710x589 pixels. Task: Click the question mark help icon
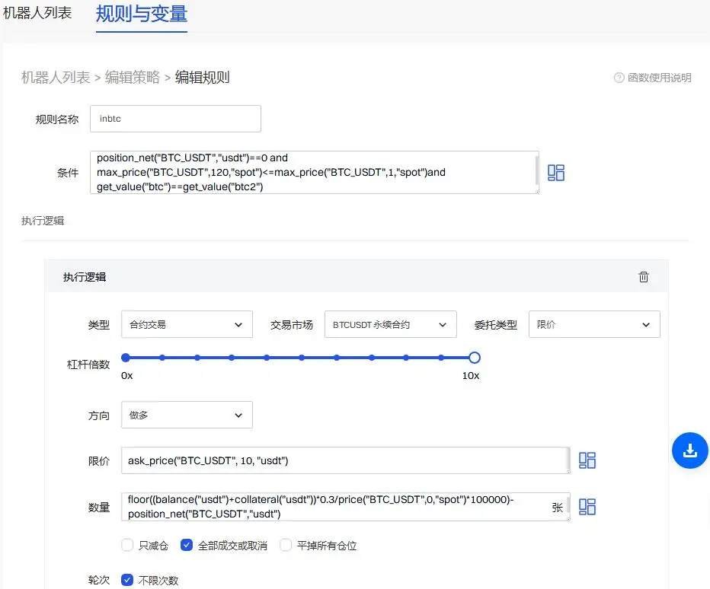(x=619, y=78)
